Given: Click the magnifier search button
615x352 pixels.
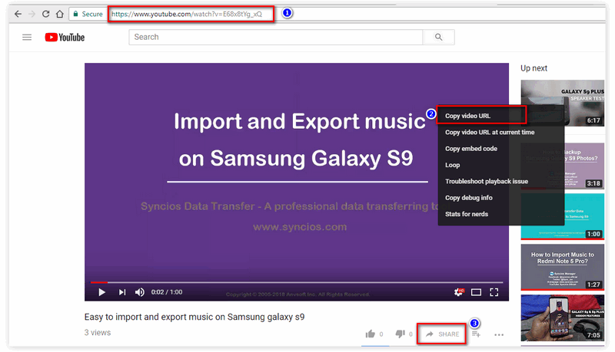Looking at the screenshot, I should tap(438, 37).
